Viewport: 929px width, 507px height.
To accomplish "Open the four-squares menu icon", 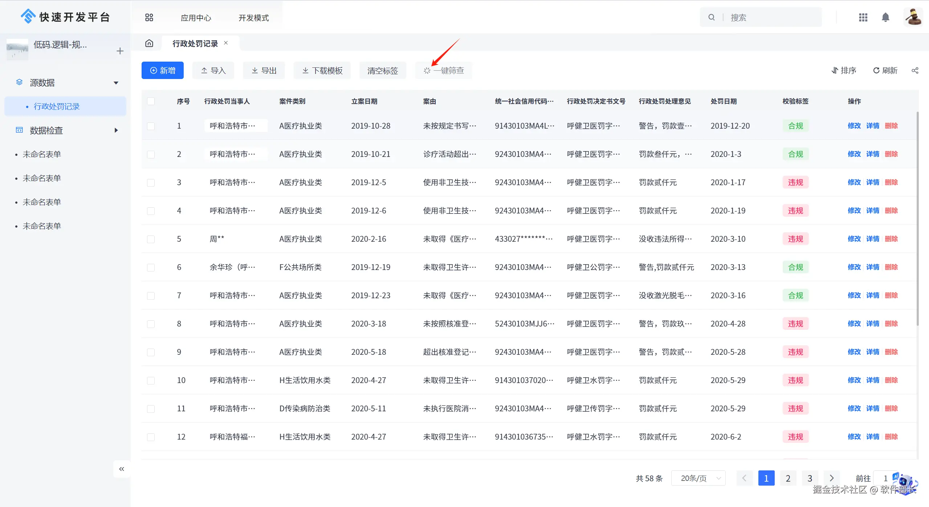I will pyautogui.click(x=149, y=17).
